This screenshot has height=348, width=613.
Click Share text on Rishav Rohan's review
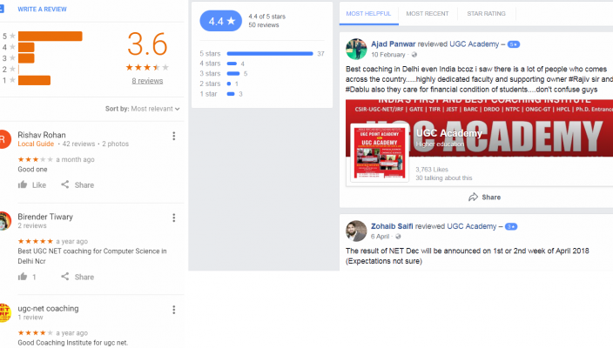(84, 185)
